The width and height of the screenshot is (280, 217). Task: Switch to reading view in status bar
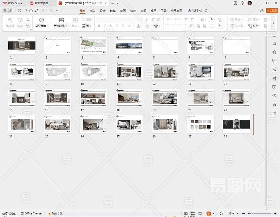(x=200, y=214)
